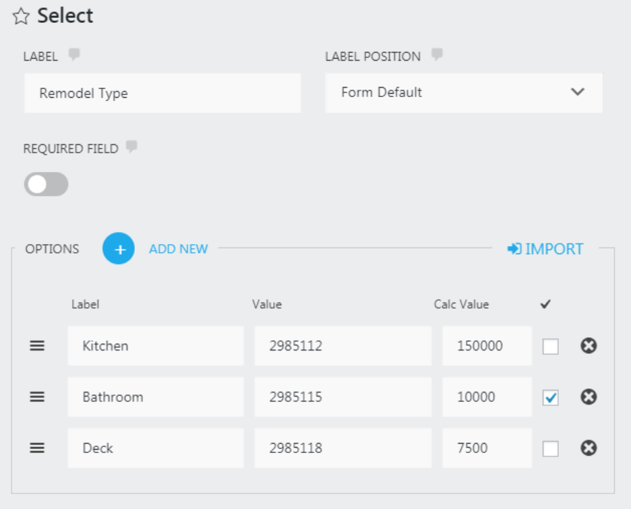Click the ADD NEW link
The width and height of the screenshot is (631, 509).
click(178, 249)
